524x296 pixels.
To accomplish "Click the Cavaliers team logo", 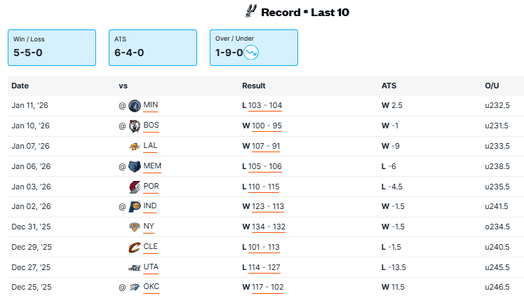I will coord(135,248).
